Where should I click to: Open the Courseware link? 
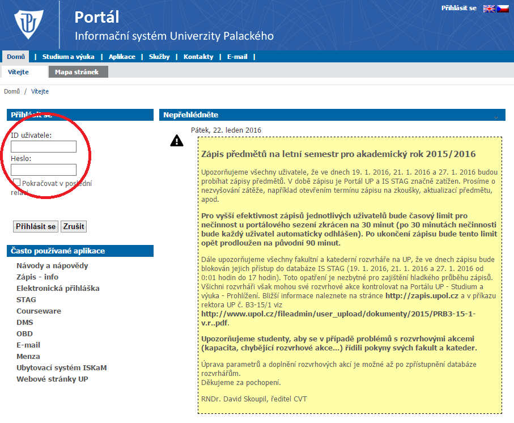(x=39, y=311)
